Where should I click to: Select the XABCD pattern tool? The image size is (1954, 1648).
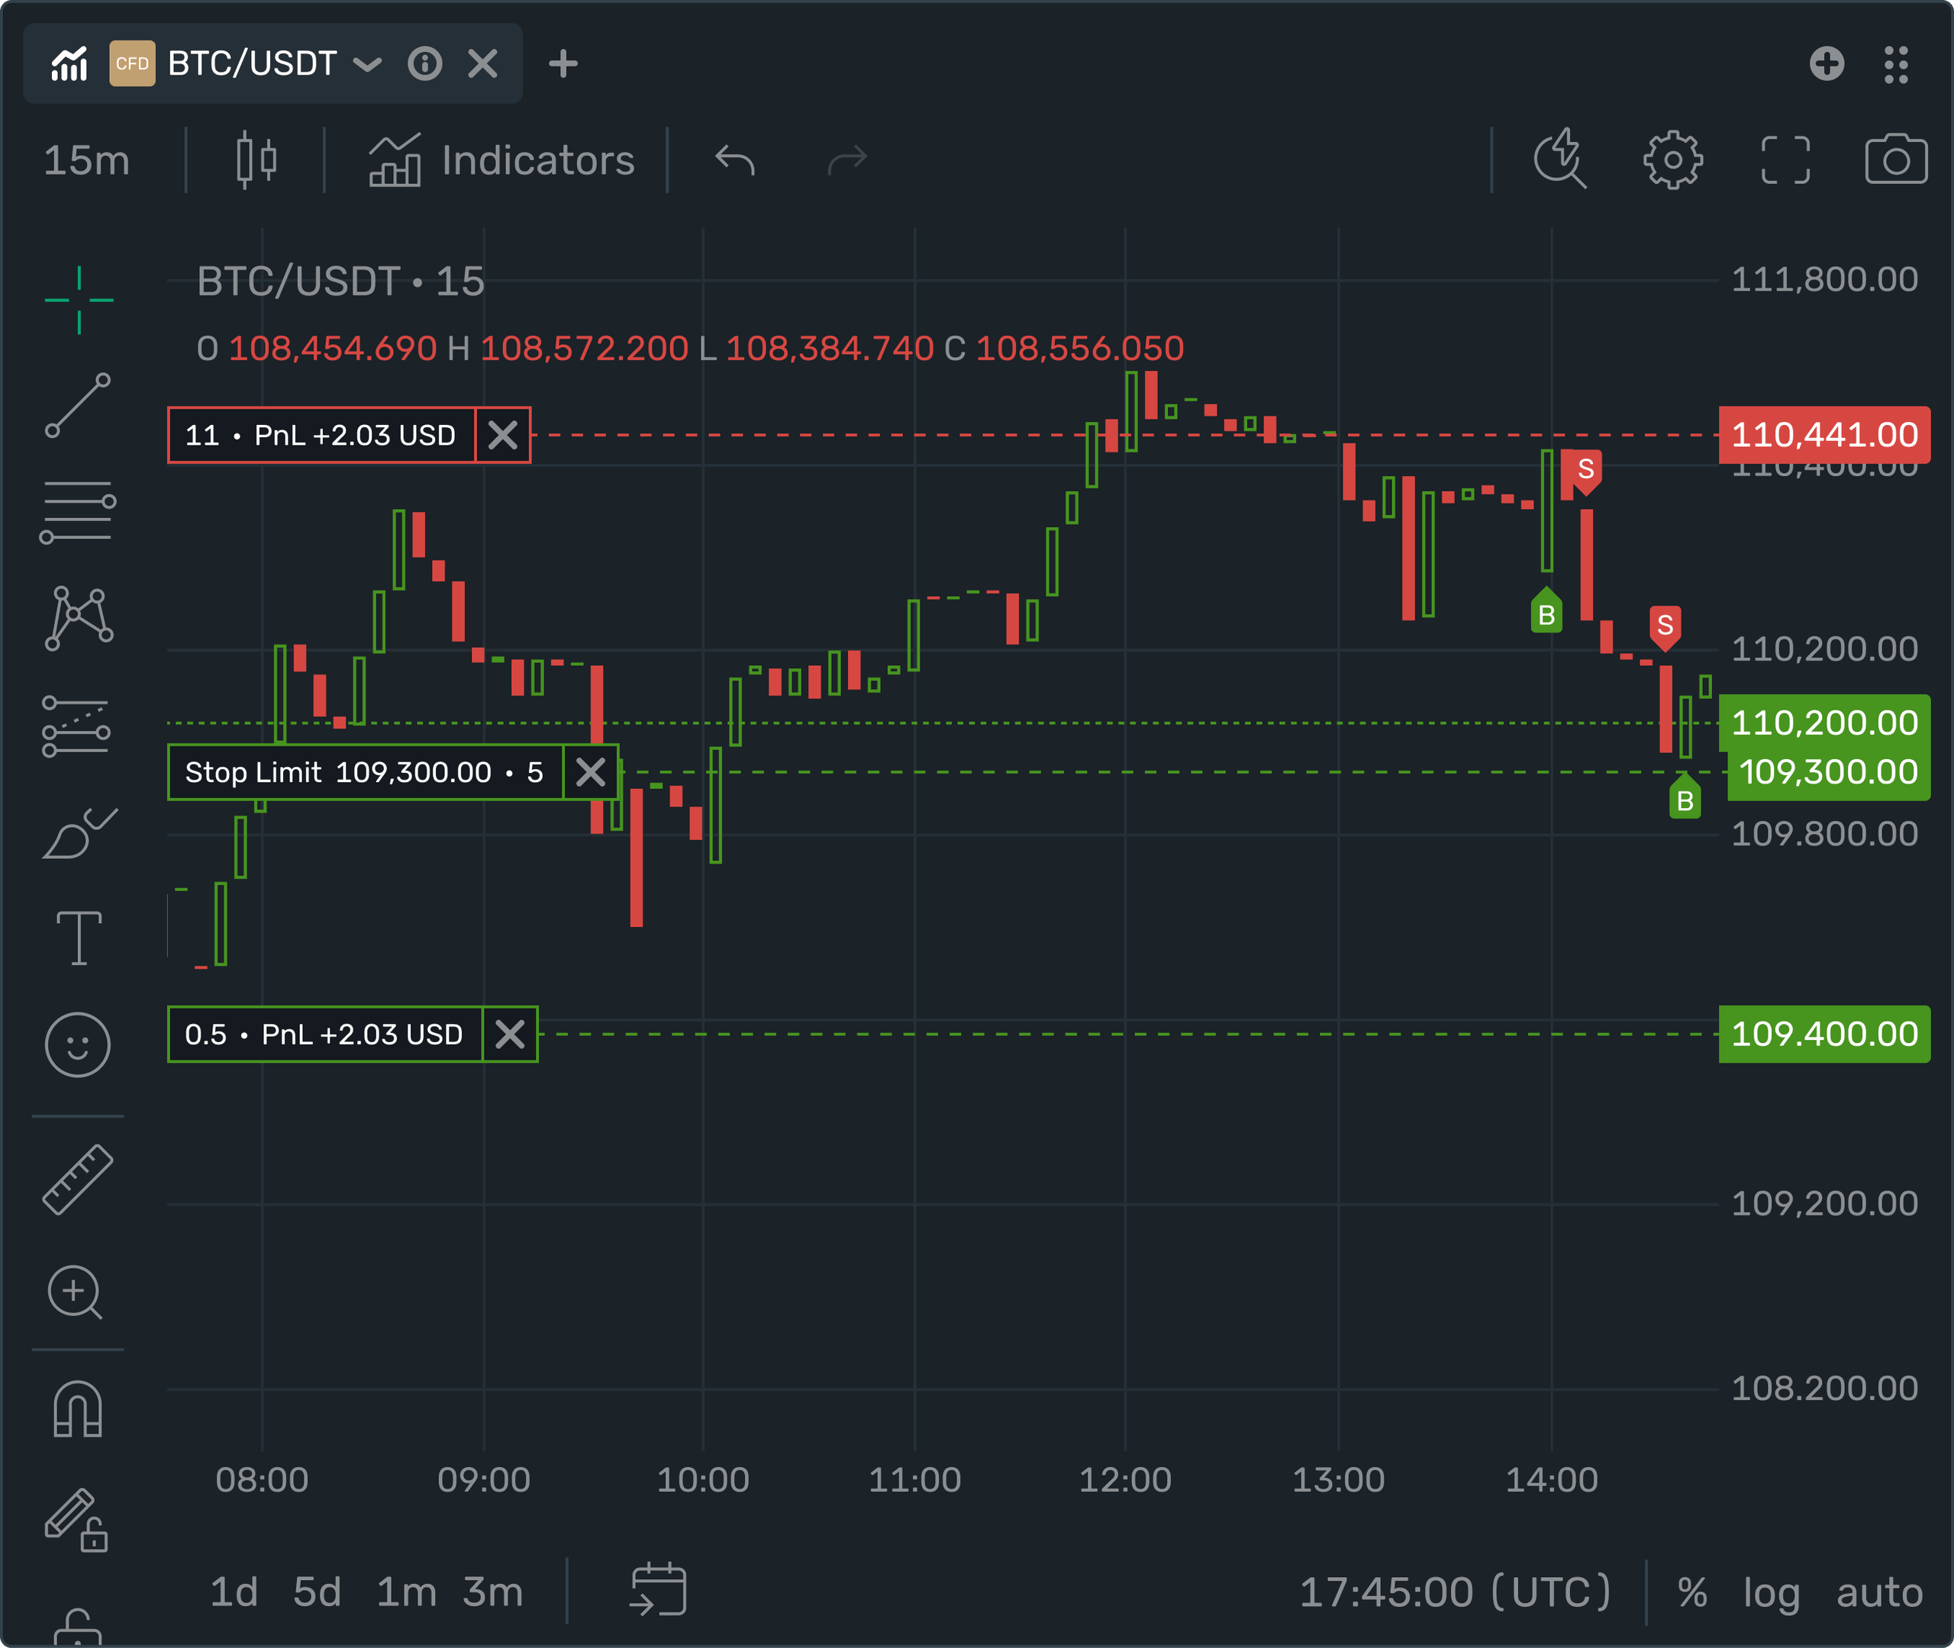79,619
